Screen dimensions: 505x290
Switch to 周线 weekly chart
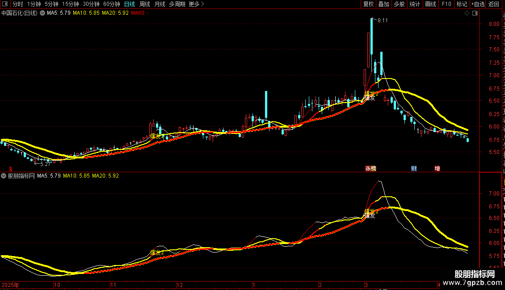(x=145, y=4)
